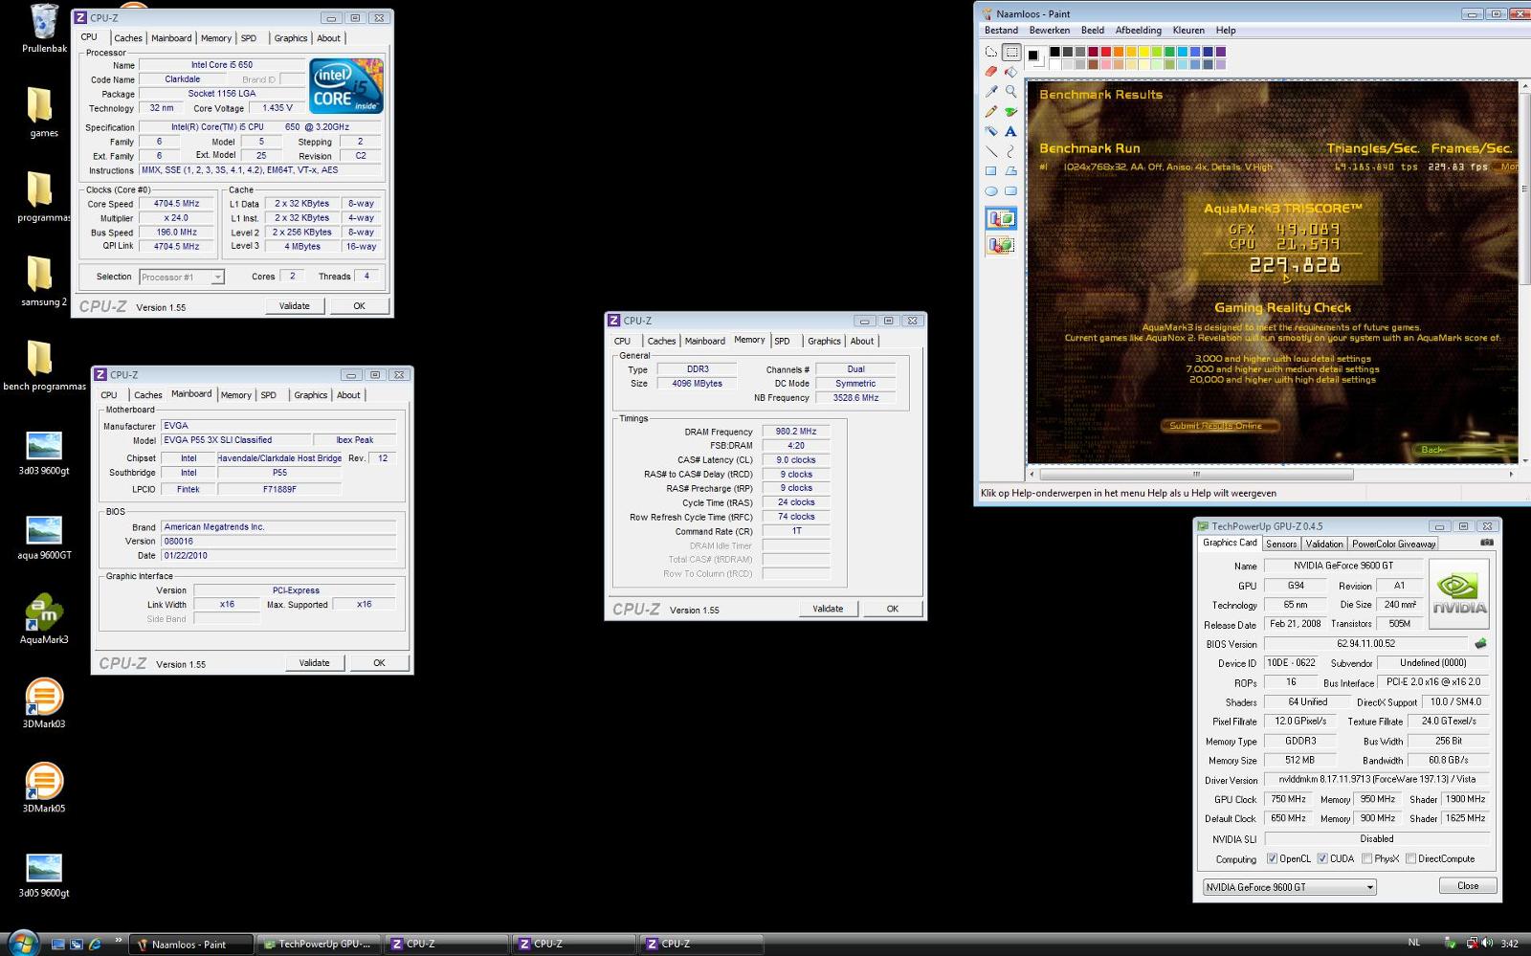
Task: Open the Afbeelding menu in Paint
Action: (1138, 30)
